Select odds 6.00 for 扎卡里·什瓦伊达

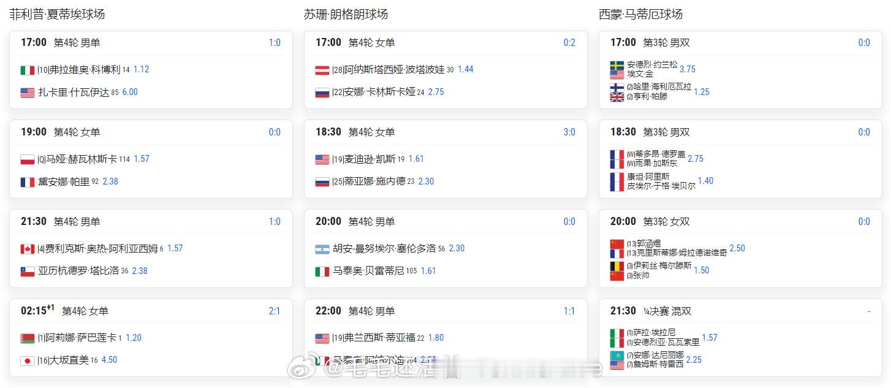tap(130, 92)
